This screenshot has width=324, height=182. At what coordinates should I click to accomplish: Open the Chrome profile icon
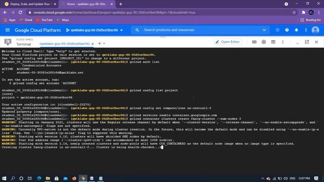(311, 13)
